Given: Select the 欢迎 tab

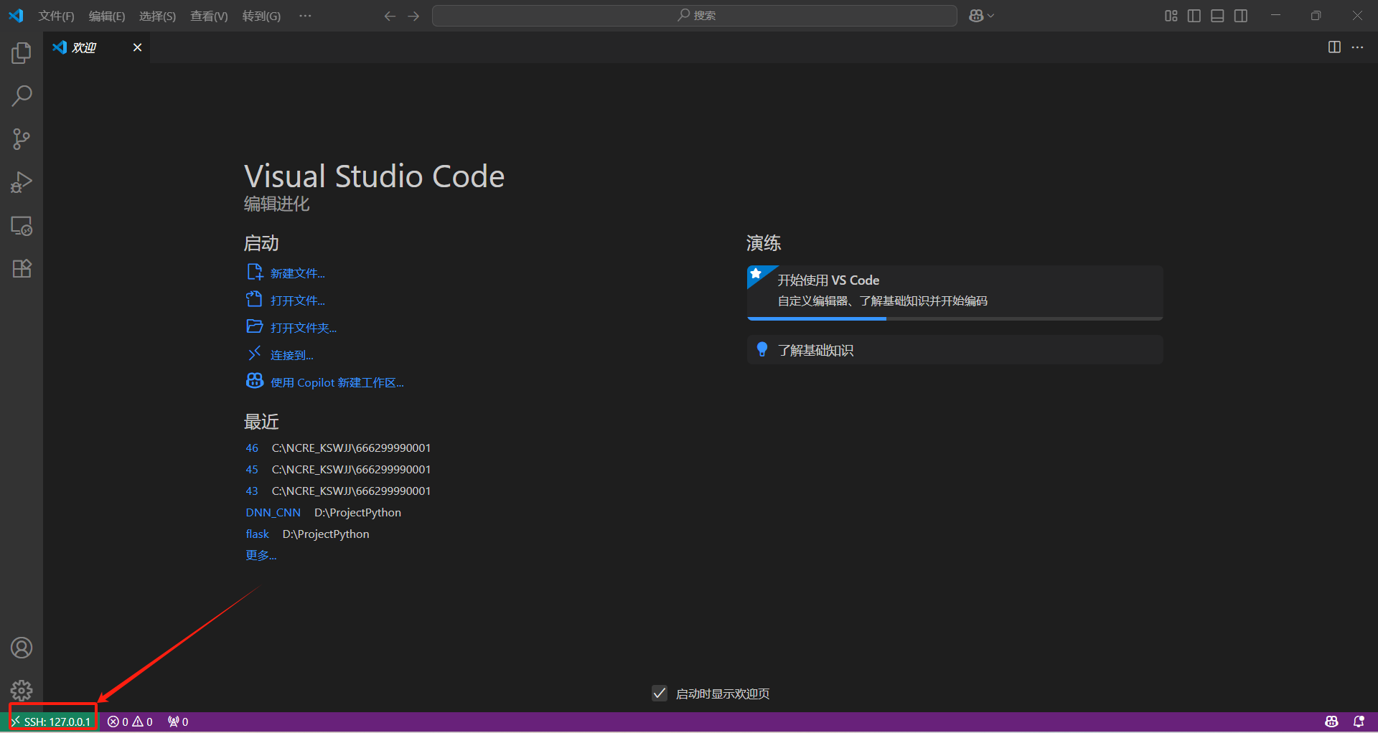Looking at the screenshot, I should tap(97, 47).
